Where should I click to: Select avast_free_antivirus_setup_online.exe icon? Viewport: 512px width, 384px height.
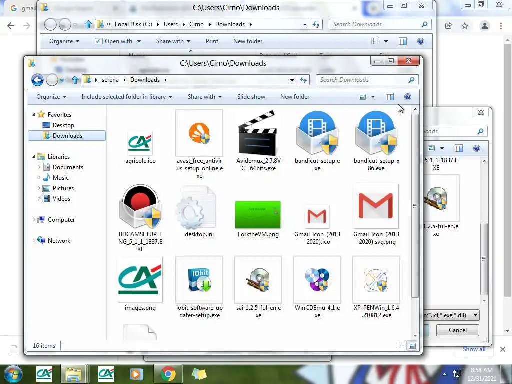pyautogui.click(x=199, y=133)
